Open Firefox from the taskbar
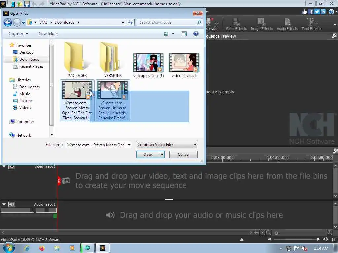 tap(42, 248)
